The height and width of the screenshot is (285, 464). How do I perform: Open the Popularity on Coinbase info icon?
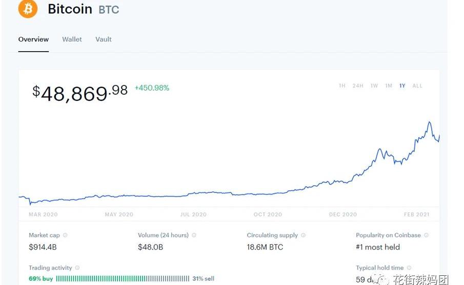[x=426, y=235]
